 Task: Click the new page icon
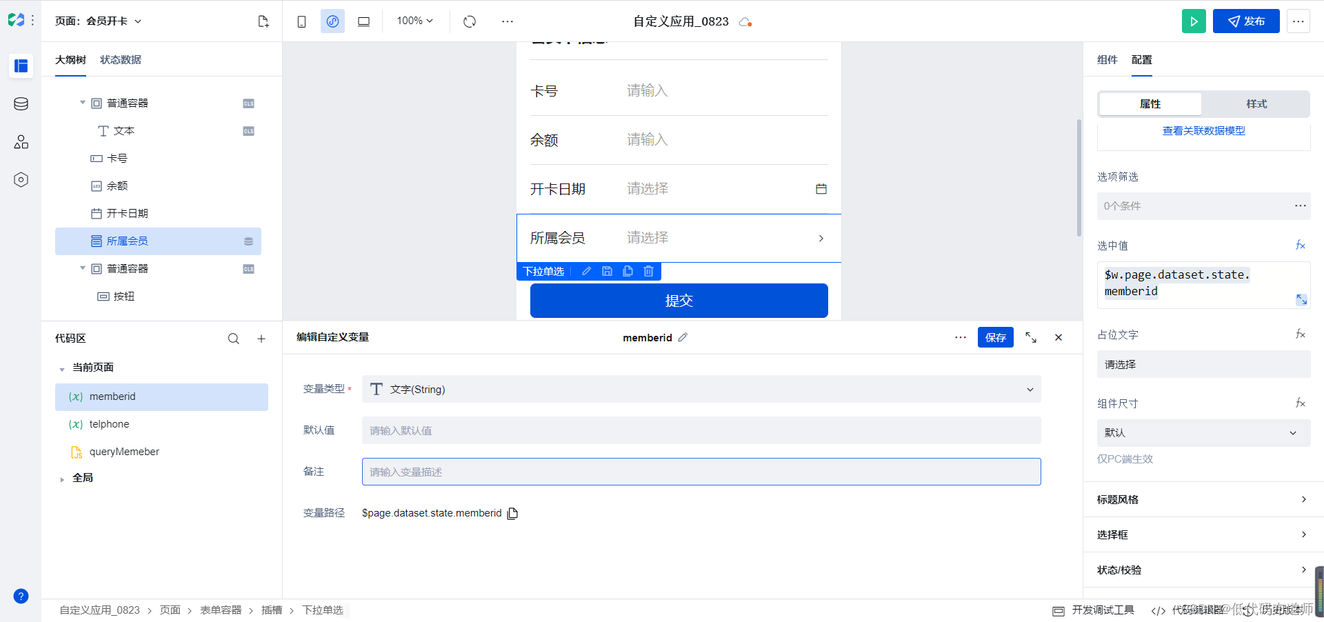pyautogui.click(x=263, y=21)
